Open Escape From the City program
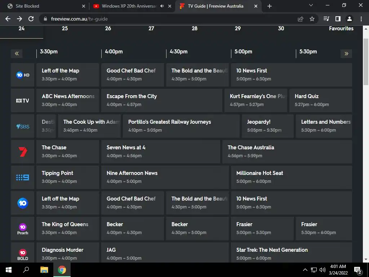This screenshot has width=369, height=277. pyautogui.click(x=162, y=101)
